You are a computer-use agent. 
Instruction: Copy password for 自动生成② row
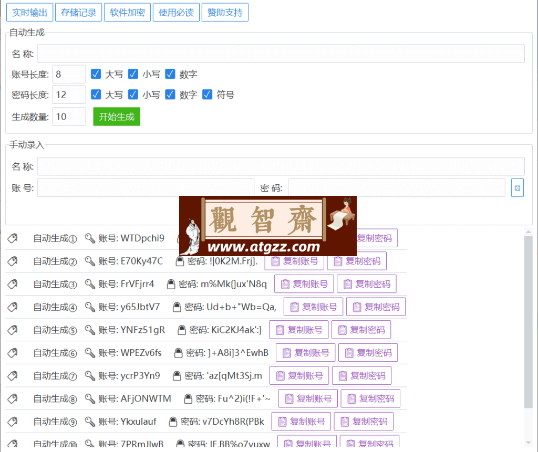pos(357,261)
